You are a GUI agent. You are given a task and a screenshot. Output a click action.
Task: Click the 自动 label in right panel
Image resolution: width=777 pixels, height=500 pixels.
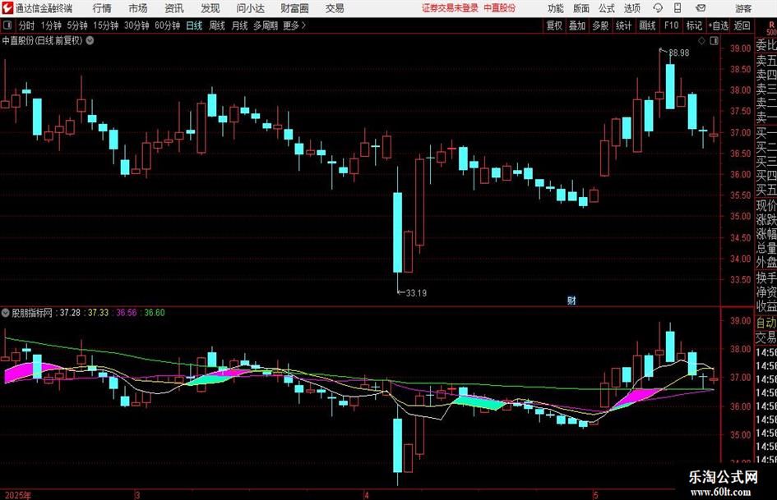[x=766, y=323]
